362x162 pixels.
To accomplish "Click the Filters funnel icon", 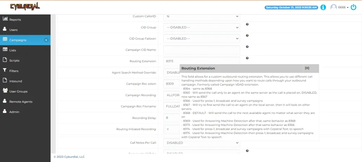I will 5,70.
